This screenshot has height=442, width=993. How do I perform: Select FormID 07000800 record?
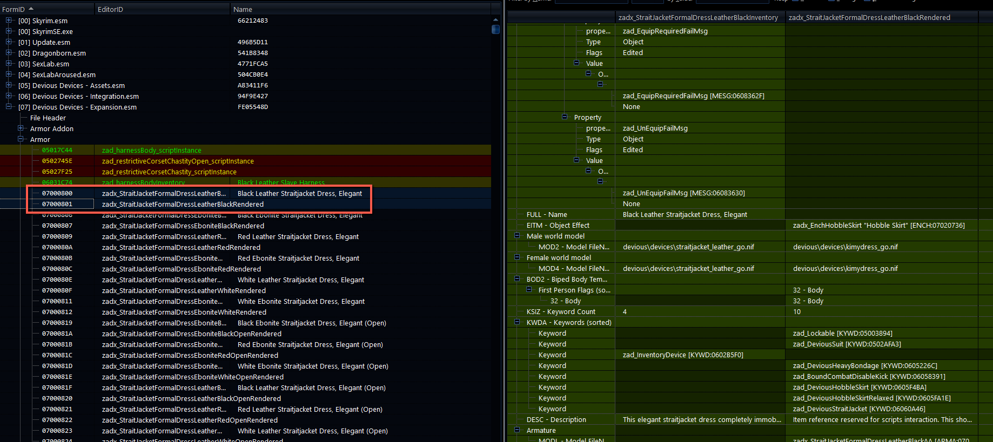click(57, 193)
